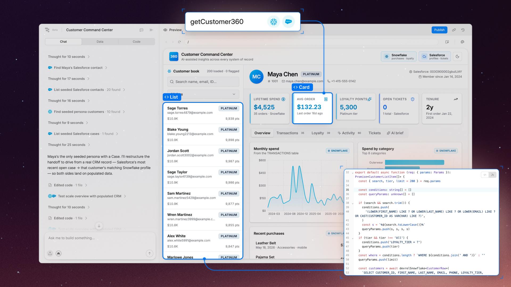Toggle dark mode with the moon button
Image resolution: width=511 pixels, height=287 pixels.
point(458,57)
